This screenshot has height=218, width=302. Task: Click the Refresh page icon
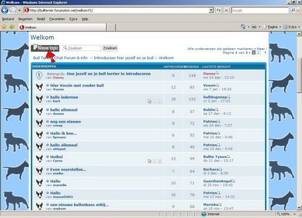point(219,10)
